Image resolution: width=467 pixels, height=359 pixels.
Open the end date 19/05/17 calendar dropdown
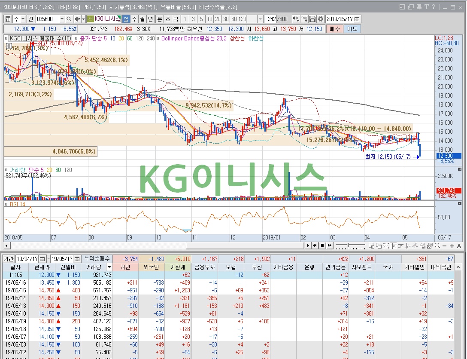(77, 259)
